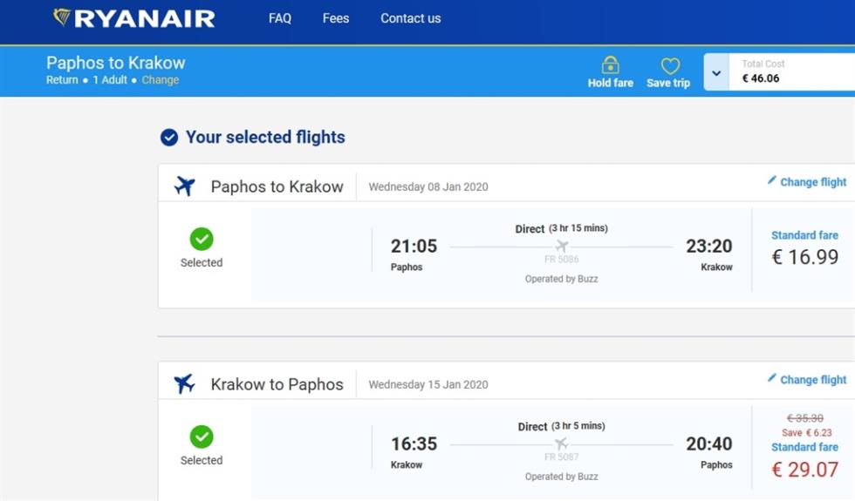The image size is (855, 501).
Task: Click the pencil icon for return Change flight
Action: point(771,378)
